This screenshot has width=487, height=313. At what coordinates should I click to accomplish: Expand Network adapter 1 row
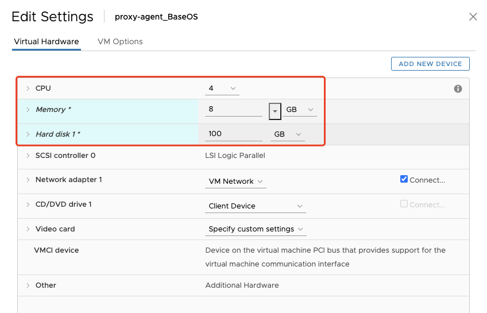[28, 180]
